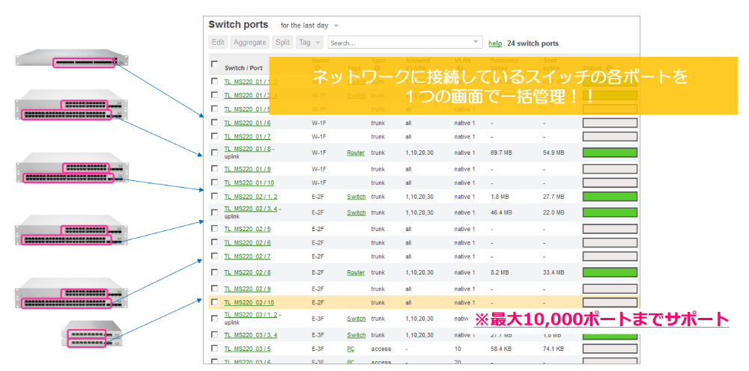Tick the checkbox for TL_MS220_03 / 5
The image size is (749, 371).
pos(214,348)
